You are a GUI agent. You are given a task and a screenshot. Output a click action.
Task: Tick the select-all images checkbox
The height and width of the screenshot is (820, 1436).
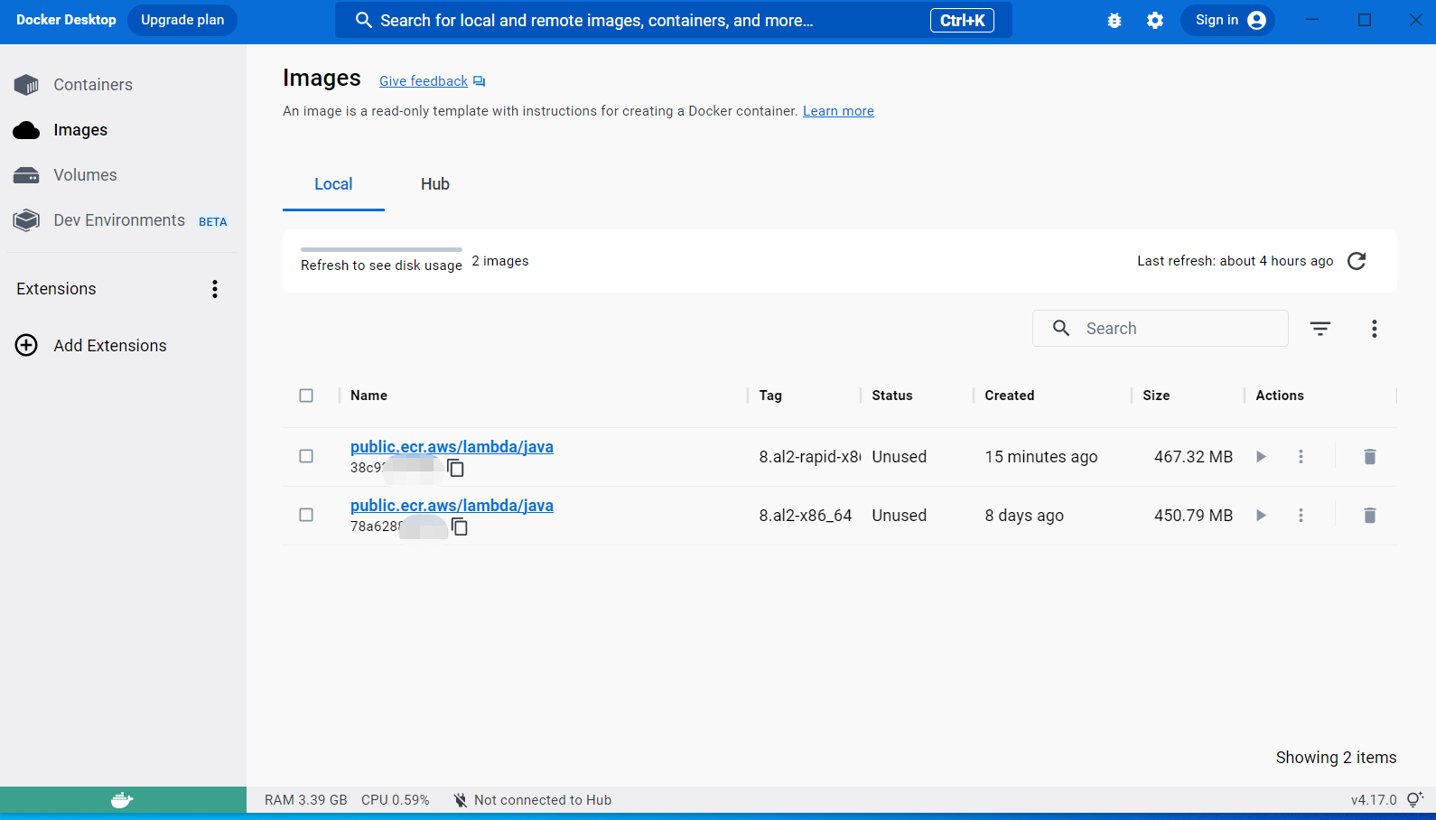coord(306,396)
